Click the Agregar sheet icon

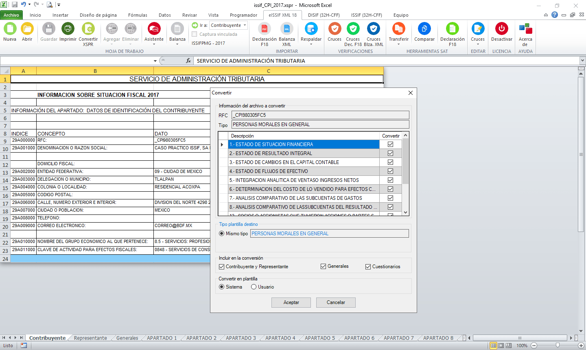click(x=112, y=29)
